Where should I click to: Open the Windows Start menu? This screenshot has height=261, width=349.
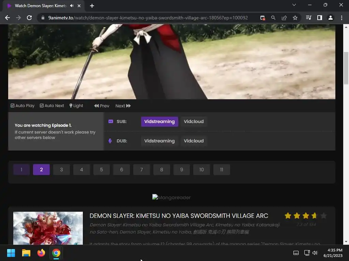pos(11,253)
